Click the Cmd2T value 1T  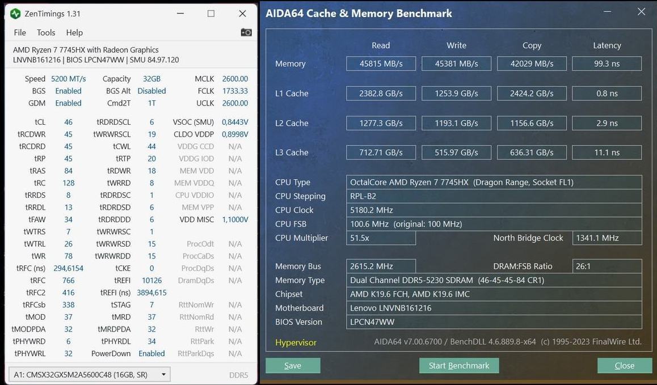click(x=151, y=103)
